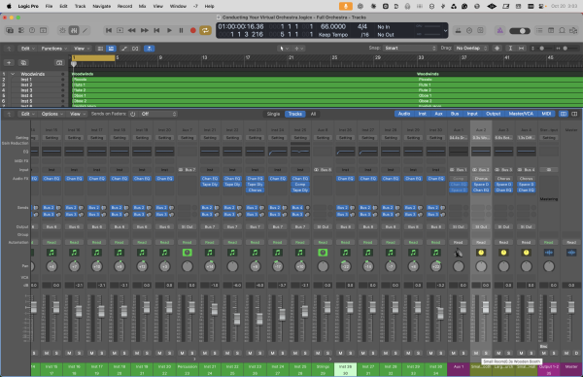Open the Mixer Options menu
583x377 pixels.
click(x=51, y=114)
